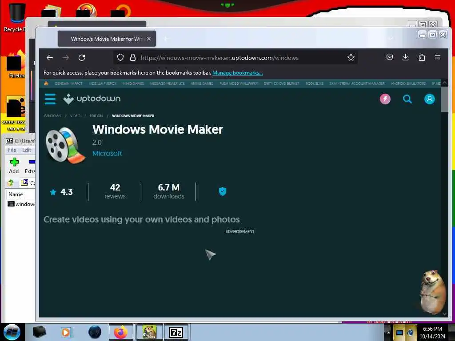The width and height of the screenshot is (455, 341).
Task: Open the Uptodown hamburger menu
Action: [x=50, y=99]
